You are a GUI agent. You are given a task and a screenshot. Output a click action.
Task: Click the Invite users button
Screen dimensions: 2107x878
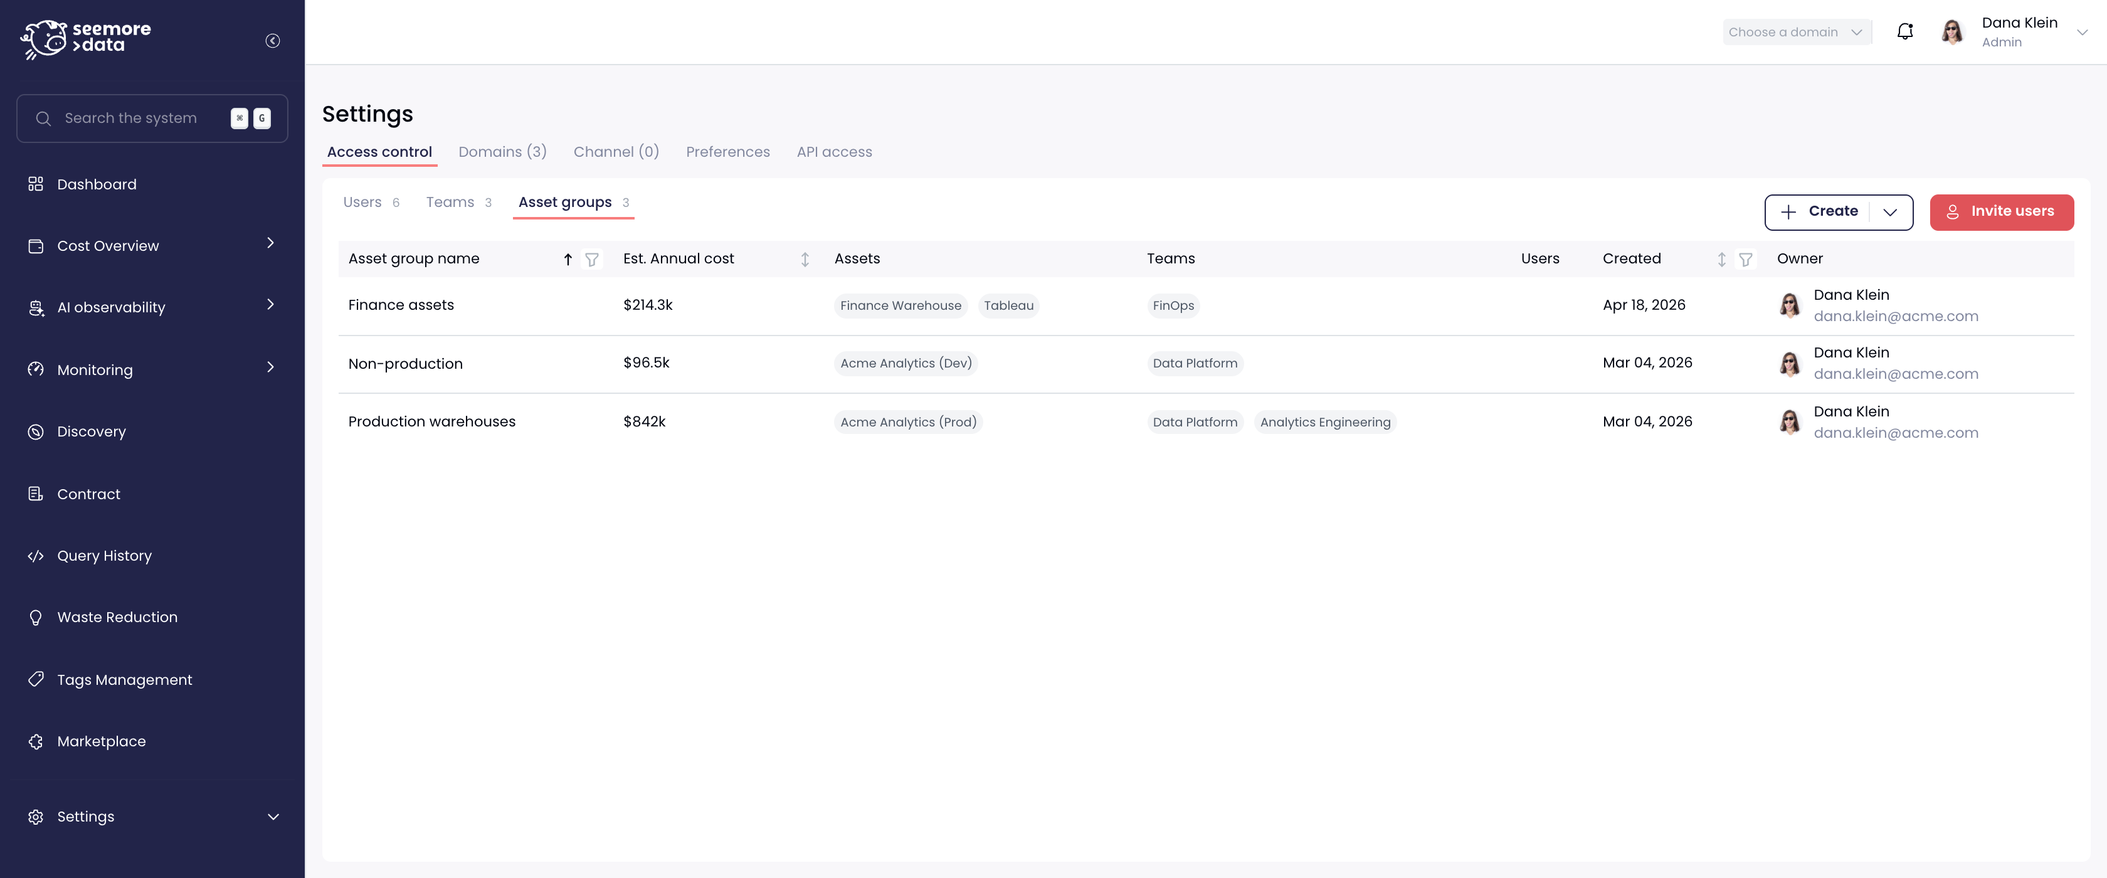(2002, 212)
